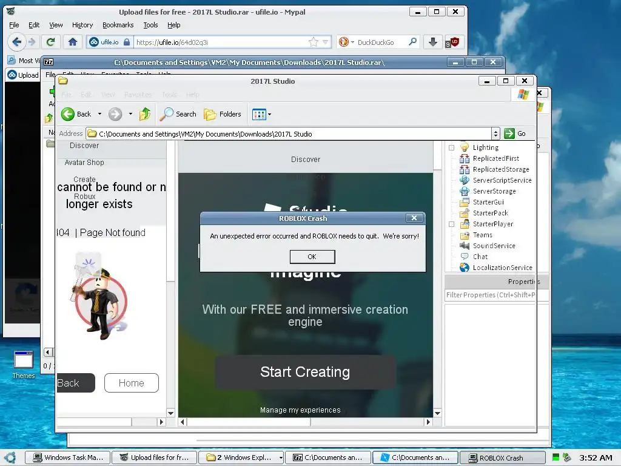Screen dimensions: 621x466
Task: Select StarterPlayer icon in tree
Action: (x=464, y=224)
